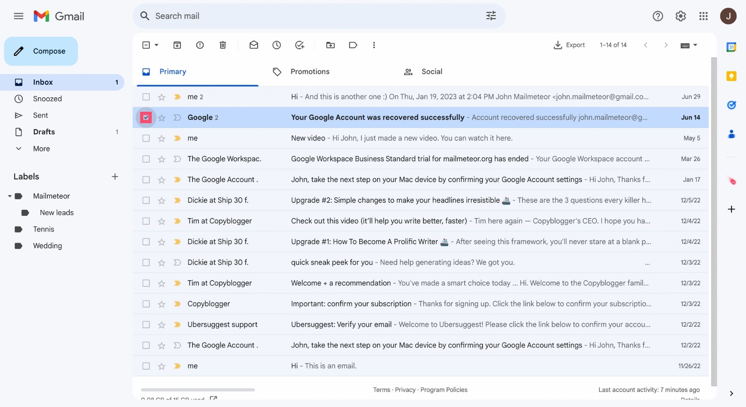Open the Mailmeteor add-on icon
The height and width of the screenshot is (407, 746).
(x=732, y=181)
